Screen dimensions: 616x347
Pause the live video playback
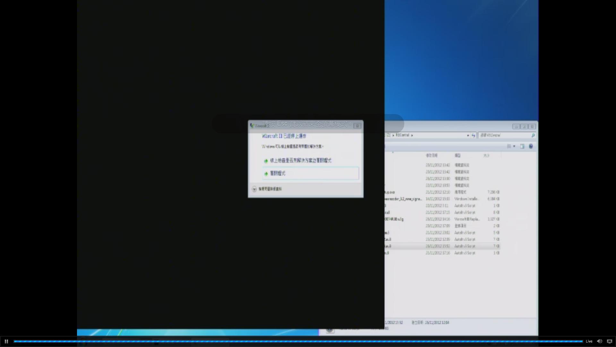[6, 341]
